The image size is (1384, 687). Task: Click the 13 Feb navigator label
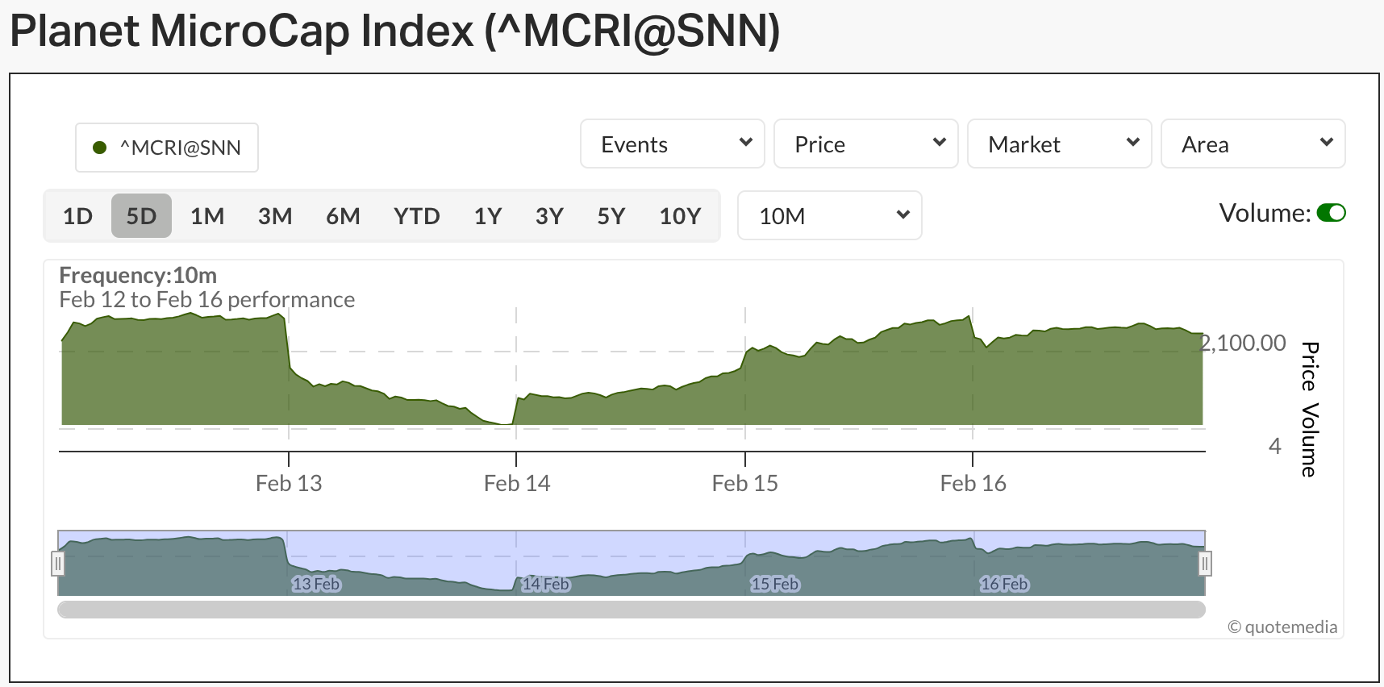[316, 584]
